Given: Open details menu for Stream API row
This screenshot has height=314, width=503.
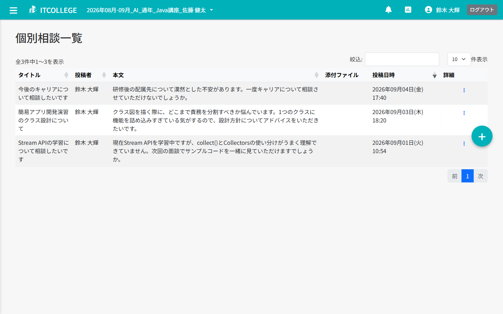Looking at the screenshot, I should click(x=464, y=144).
